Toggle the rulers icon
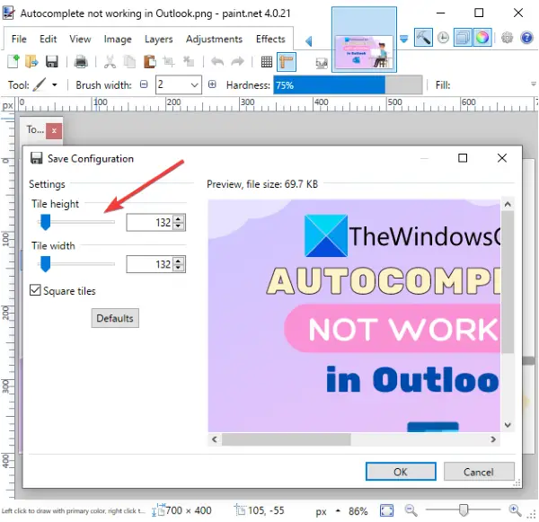 click(287, 62)
